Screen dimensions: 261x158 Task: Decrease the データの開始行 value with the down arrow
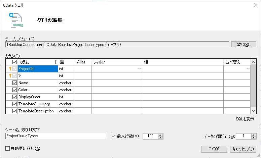pyautogui.click(x=254, y=138)
